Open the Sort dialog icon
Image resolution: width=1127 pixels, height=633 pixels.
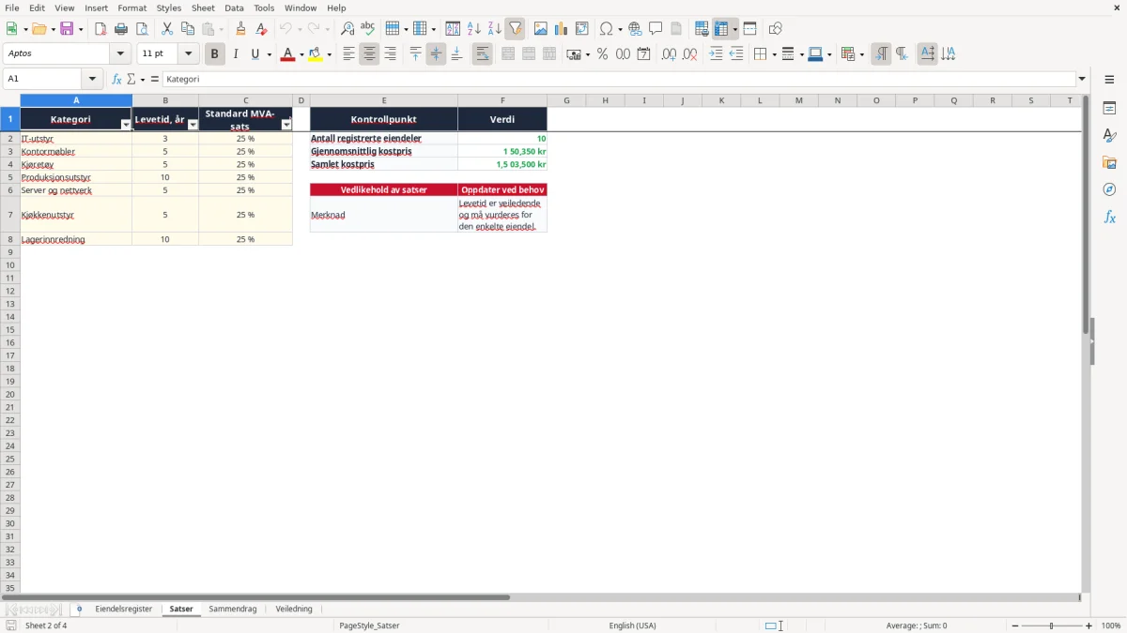click(453, 29)
